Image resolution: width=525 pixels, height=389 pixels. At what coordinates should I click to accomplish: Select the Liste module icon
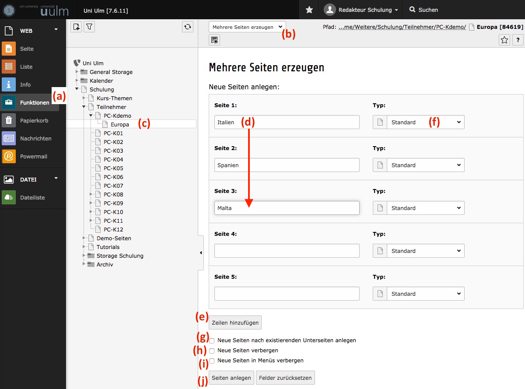pyautogui.click(x=9, y=67)
